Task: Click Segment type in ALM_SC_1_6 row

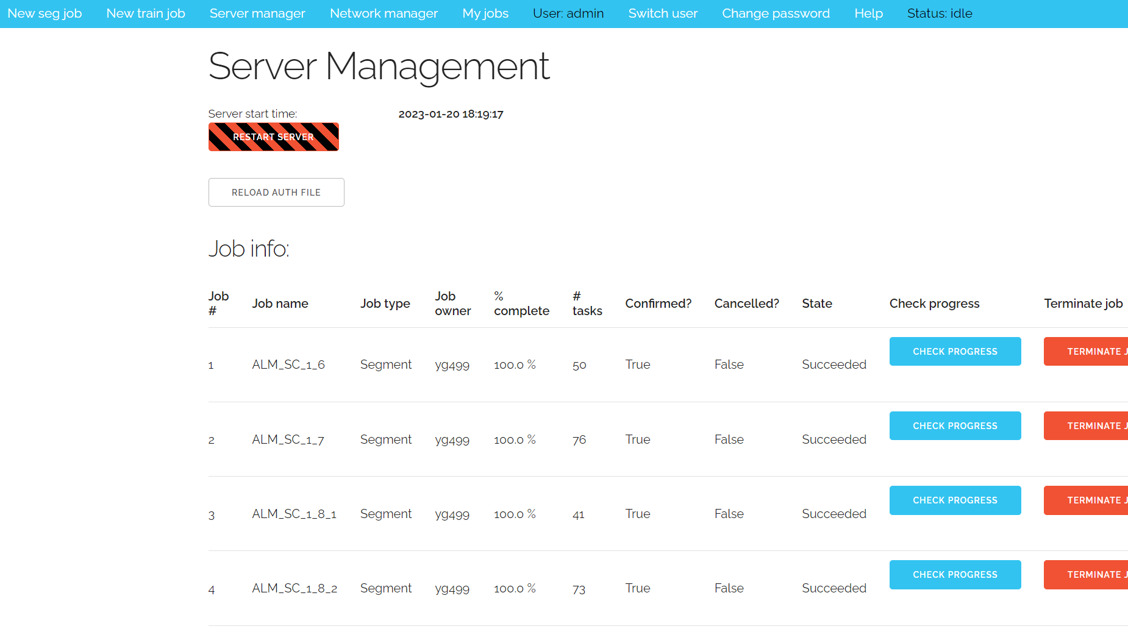Action: pyautogui.click(x=385, y=364)
